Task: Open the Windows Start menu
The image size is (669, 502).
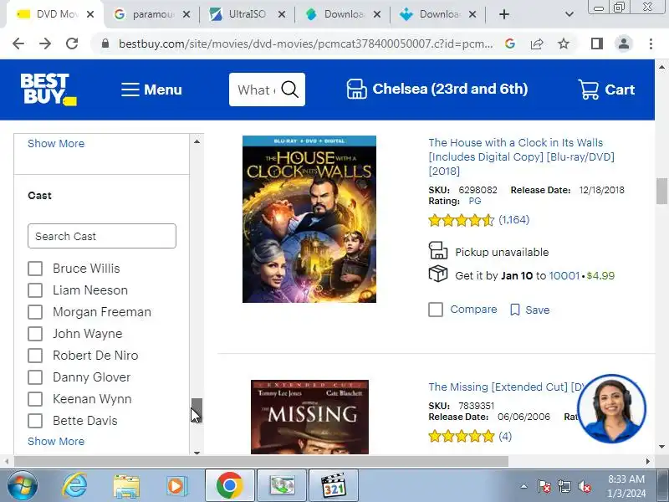Action: coord(23,486)
